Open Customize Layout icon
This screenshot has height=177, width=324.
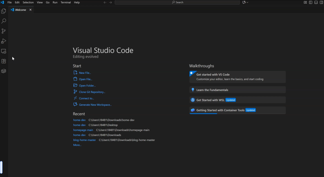point(305,2)
